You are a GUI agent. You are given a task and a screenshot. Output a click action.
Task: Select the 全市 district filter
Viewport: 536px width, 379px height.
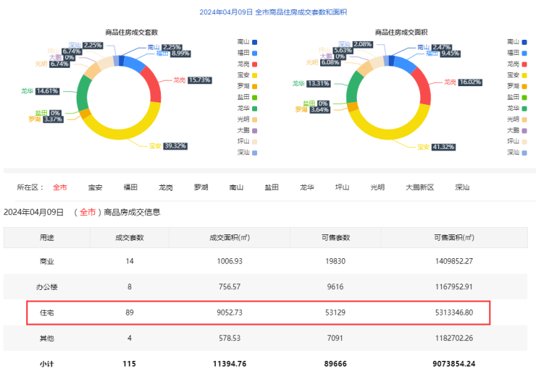pos(59,187)
